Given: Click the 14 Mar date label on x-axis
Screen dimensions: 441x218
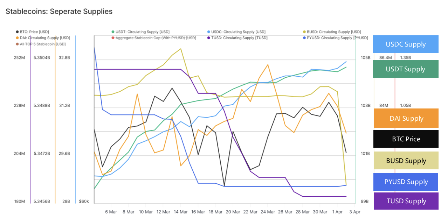Looking at the screenshot, I should [x=180, y=212].
